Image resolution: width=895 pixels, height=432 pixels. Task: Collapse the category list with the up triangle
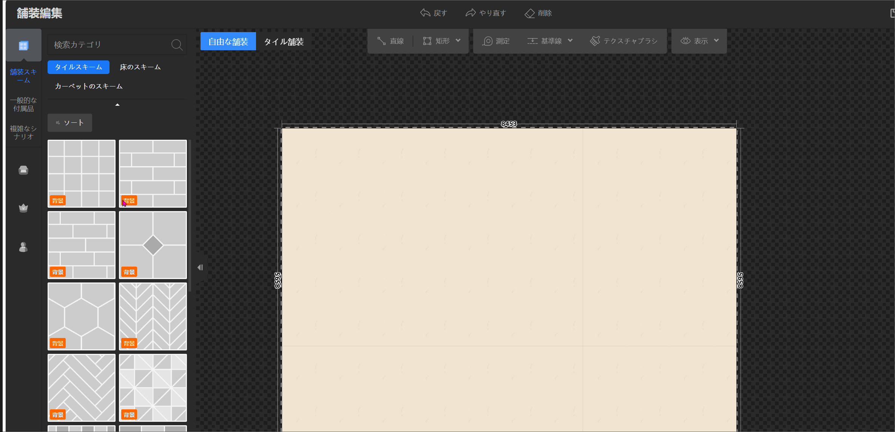click(117, 105)
